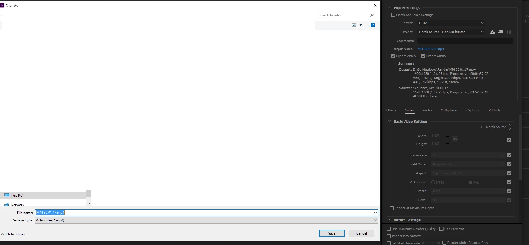This screenshot has width=529, height=245.
Task: Click Set Start Timecode value 00:00:00:00
Action: click(431, 243)
